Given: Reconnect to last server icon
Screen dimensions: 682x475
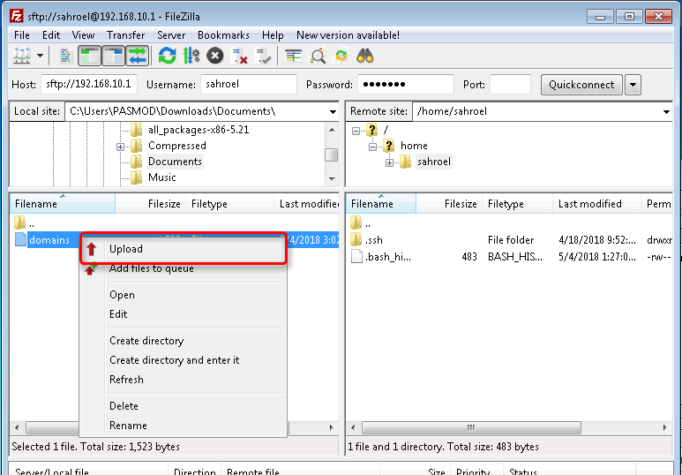Looking at the screenshot, I should click(x=263, y=56).
